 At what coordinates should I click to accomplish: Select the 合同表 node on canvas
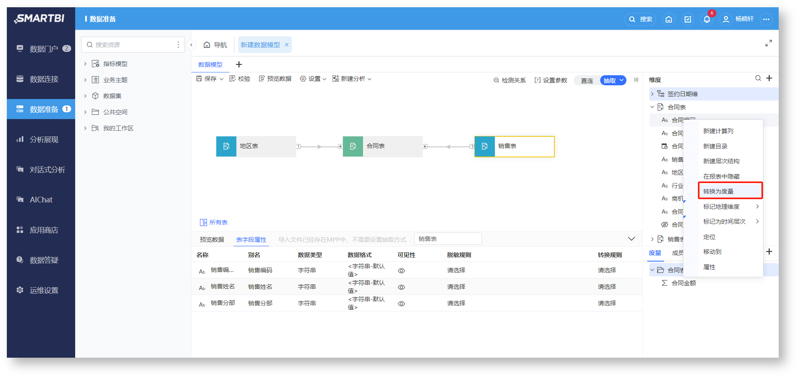[383, 146]
